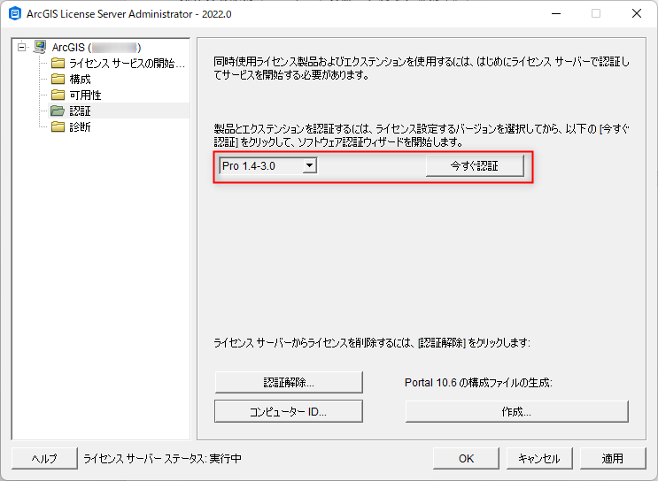Screen dimensions: 658x481
Task: Select the 認証 tree item
Action: [81, 111]
